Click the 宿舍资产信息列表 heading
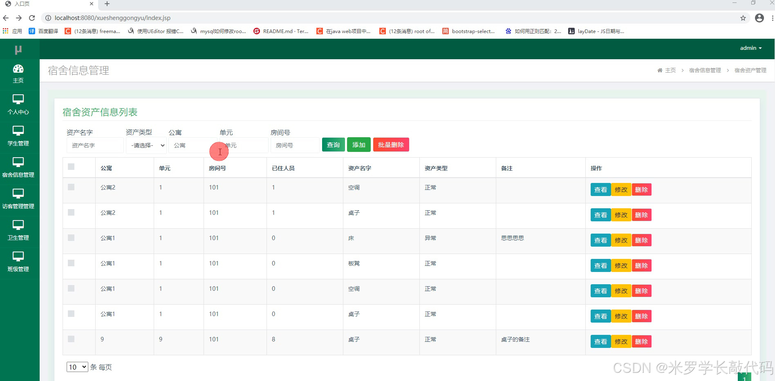775x381 pixels. pos(100,112)
